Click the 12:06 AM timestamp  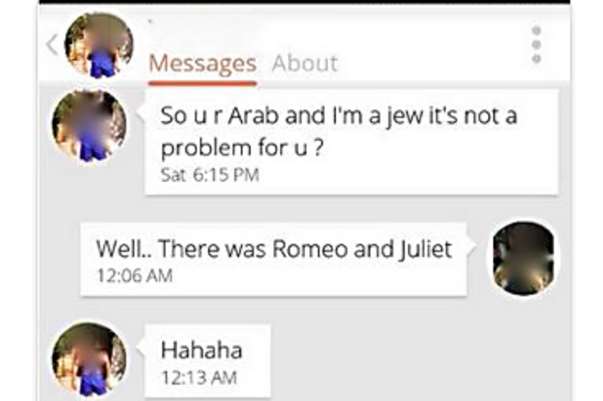134,276
